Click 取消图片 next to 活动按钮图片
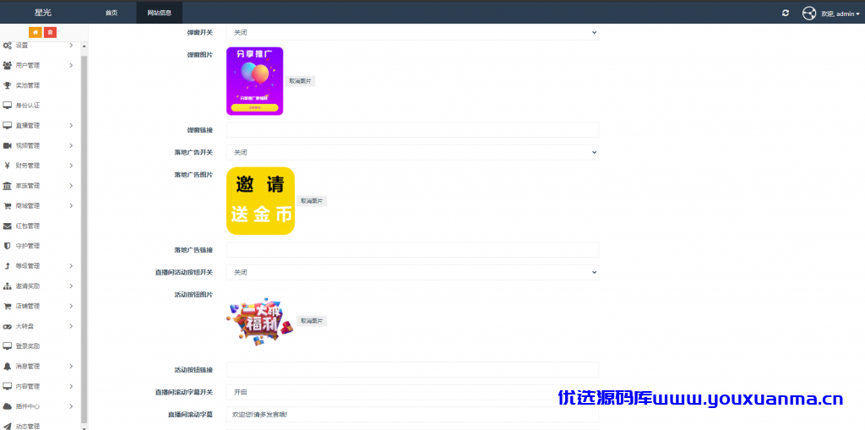865x430 pixels. pyautogui.click(x=312, y=321)
